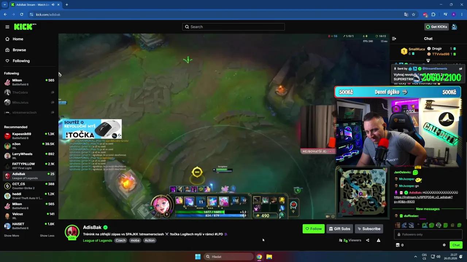The width and height of the screenshot is (467, 262).
Task: Click the share icon below the stream
Action: (x=368, y=240)
